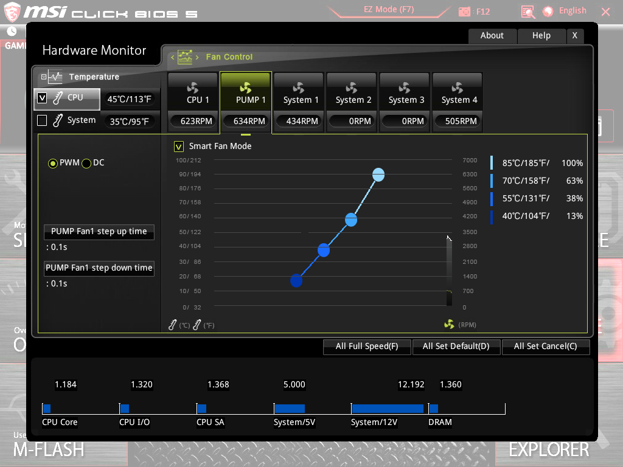Click the CPU Core voltage bar
Image resolution: width=623 pixels, height=467 pixels.
[x=47, y=409]
